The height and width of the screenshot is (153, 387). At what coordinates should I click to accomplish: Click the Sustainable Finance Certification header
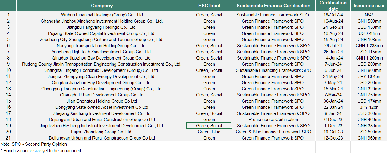[273, 6]
